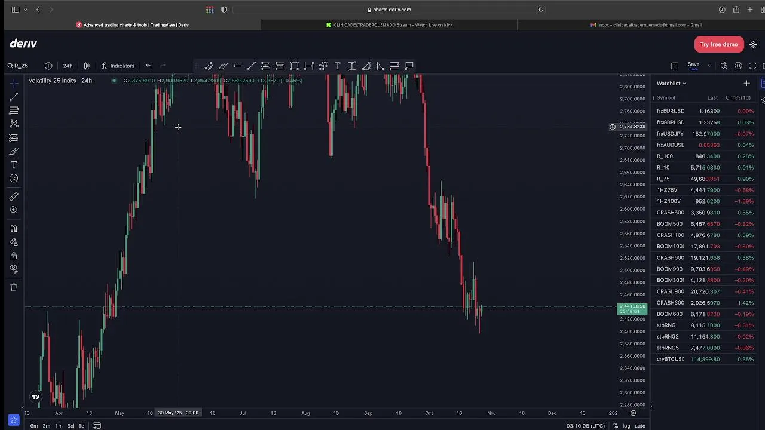Open the pattern tools in left toolbar

14,124
